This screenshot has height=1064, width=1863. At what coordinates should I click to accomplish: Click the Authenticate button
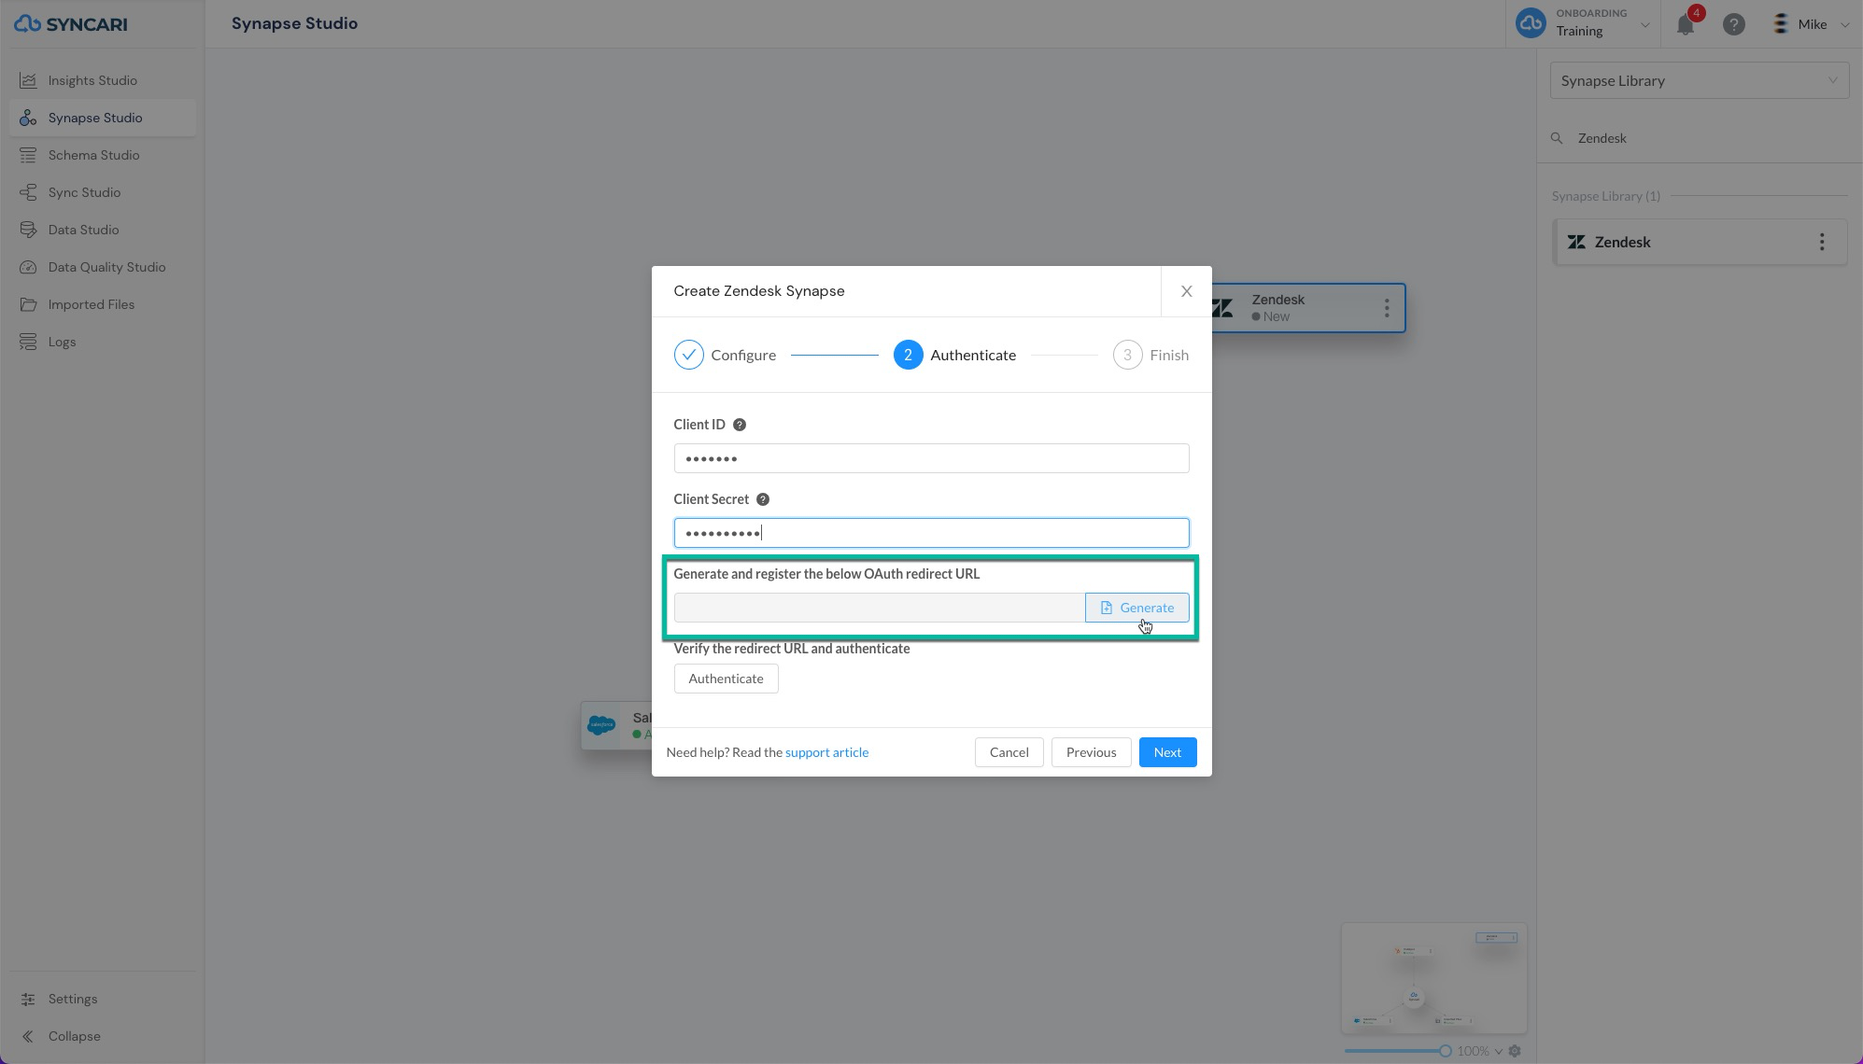pos(726,679)
